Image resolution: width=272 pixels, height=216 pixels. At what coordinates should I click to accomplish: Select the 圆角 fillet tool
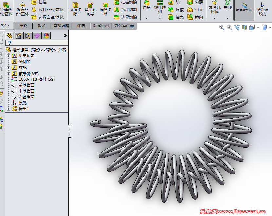[x=147, y=5]
